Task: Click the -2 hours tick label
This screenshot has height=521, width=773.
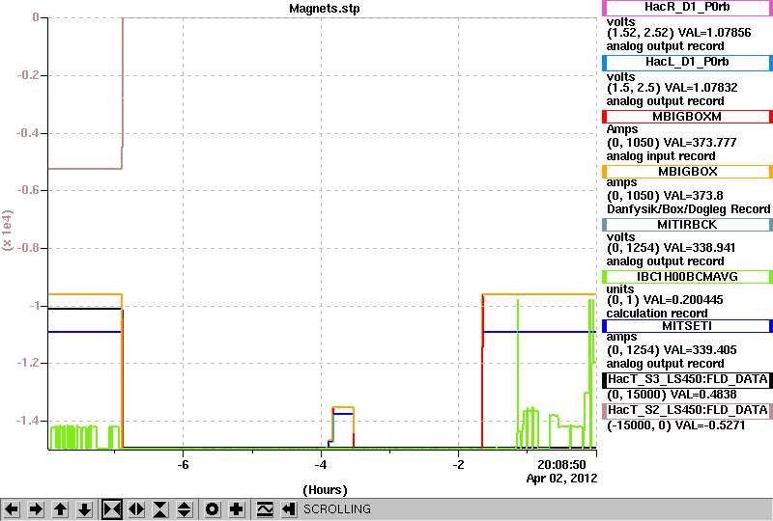Action: pos(458,465)
